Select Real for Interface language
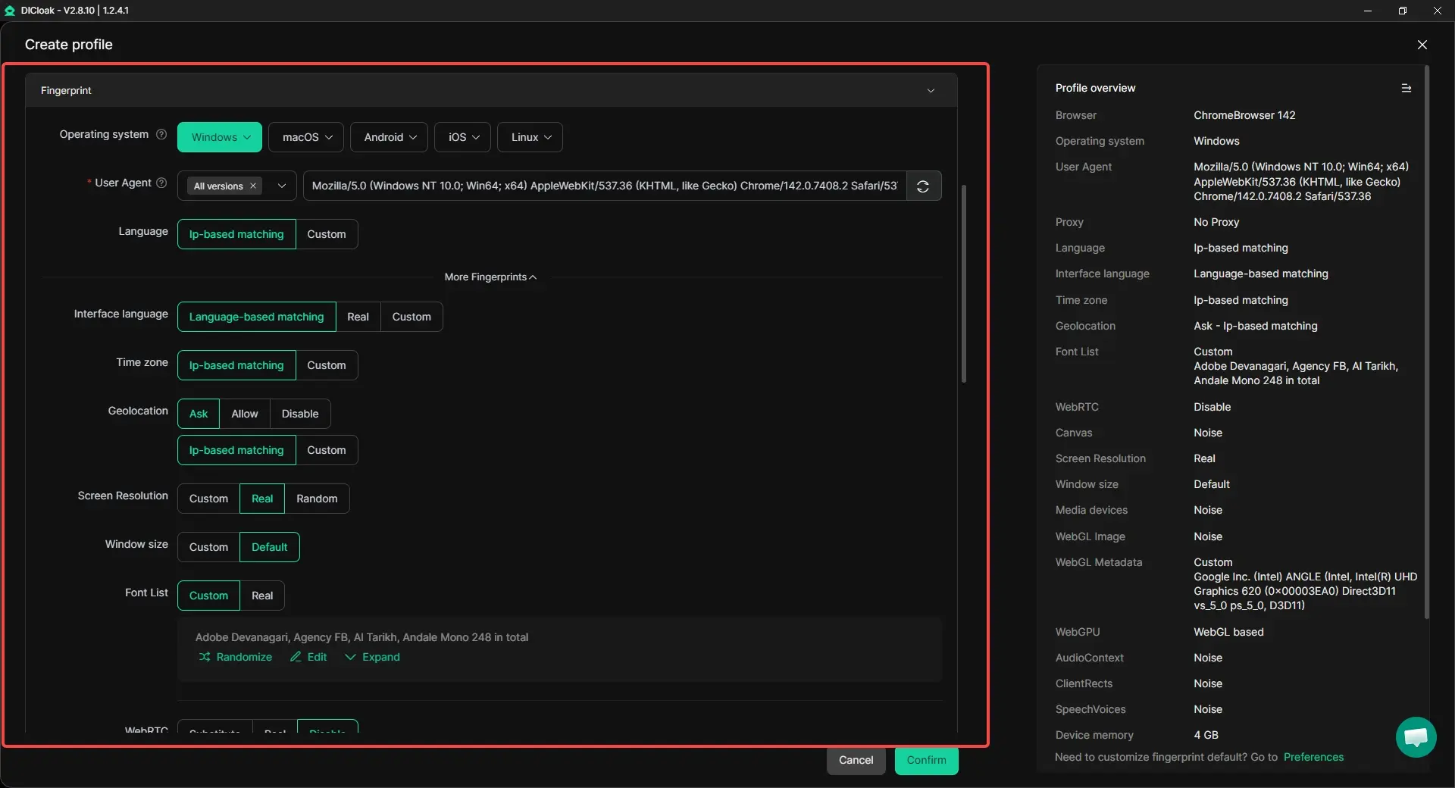Screen dimensions: 1455x788 point(358,317)
